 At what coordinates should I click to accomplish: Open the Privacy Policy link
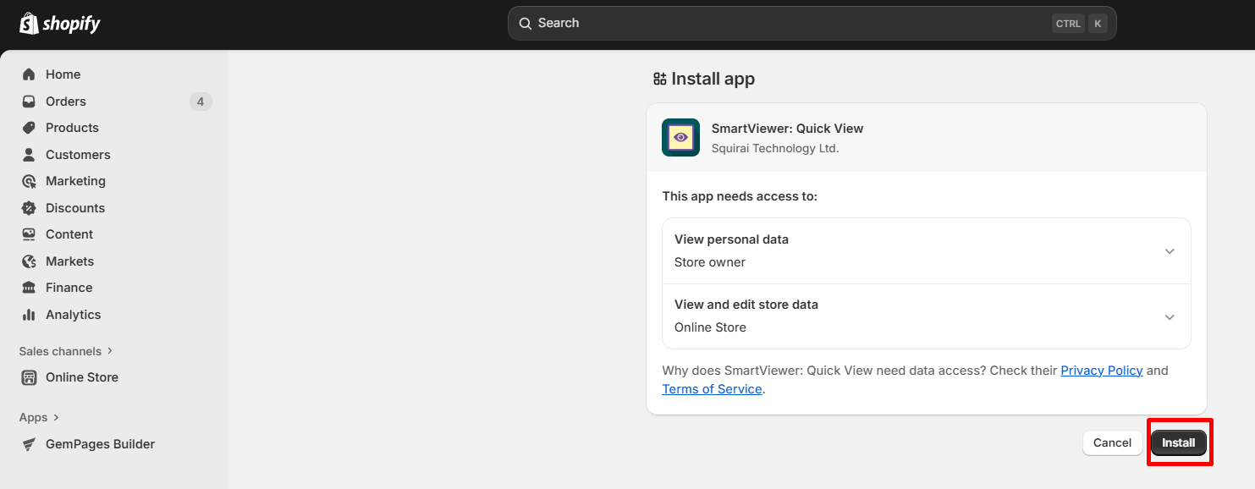[1101, 371]
